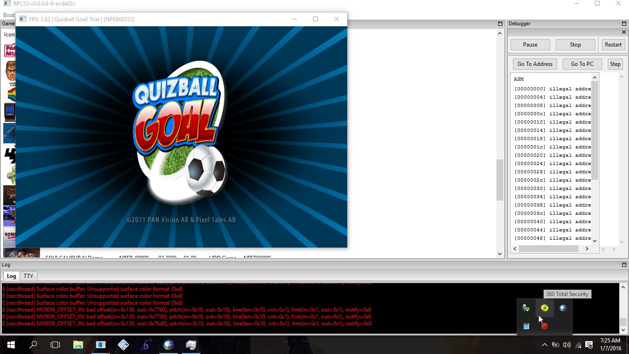629x354 pixels.
Task: Click the blue window tray icon
Action: pyautogui.click(x=526, y=326)
